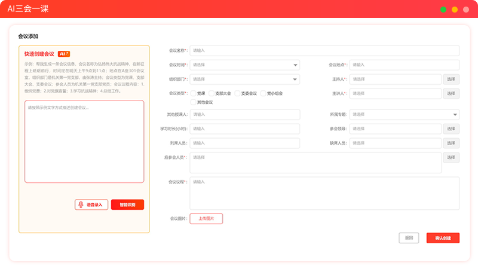Check the 支部大会 checkbox
The height and width of the screenshot is (269, 478).
(212, 93)
